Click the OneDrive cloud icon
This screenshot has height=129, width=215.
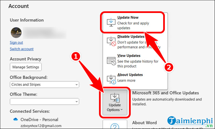[x=15, y=119]
